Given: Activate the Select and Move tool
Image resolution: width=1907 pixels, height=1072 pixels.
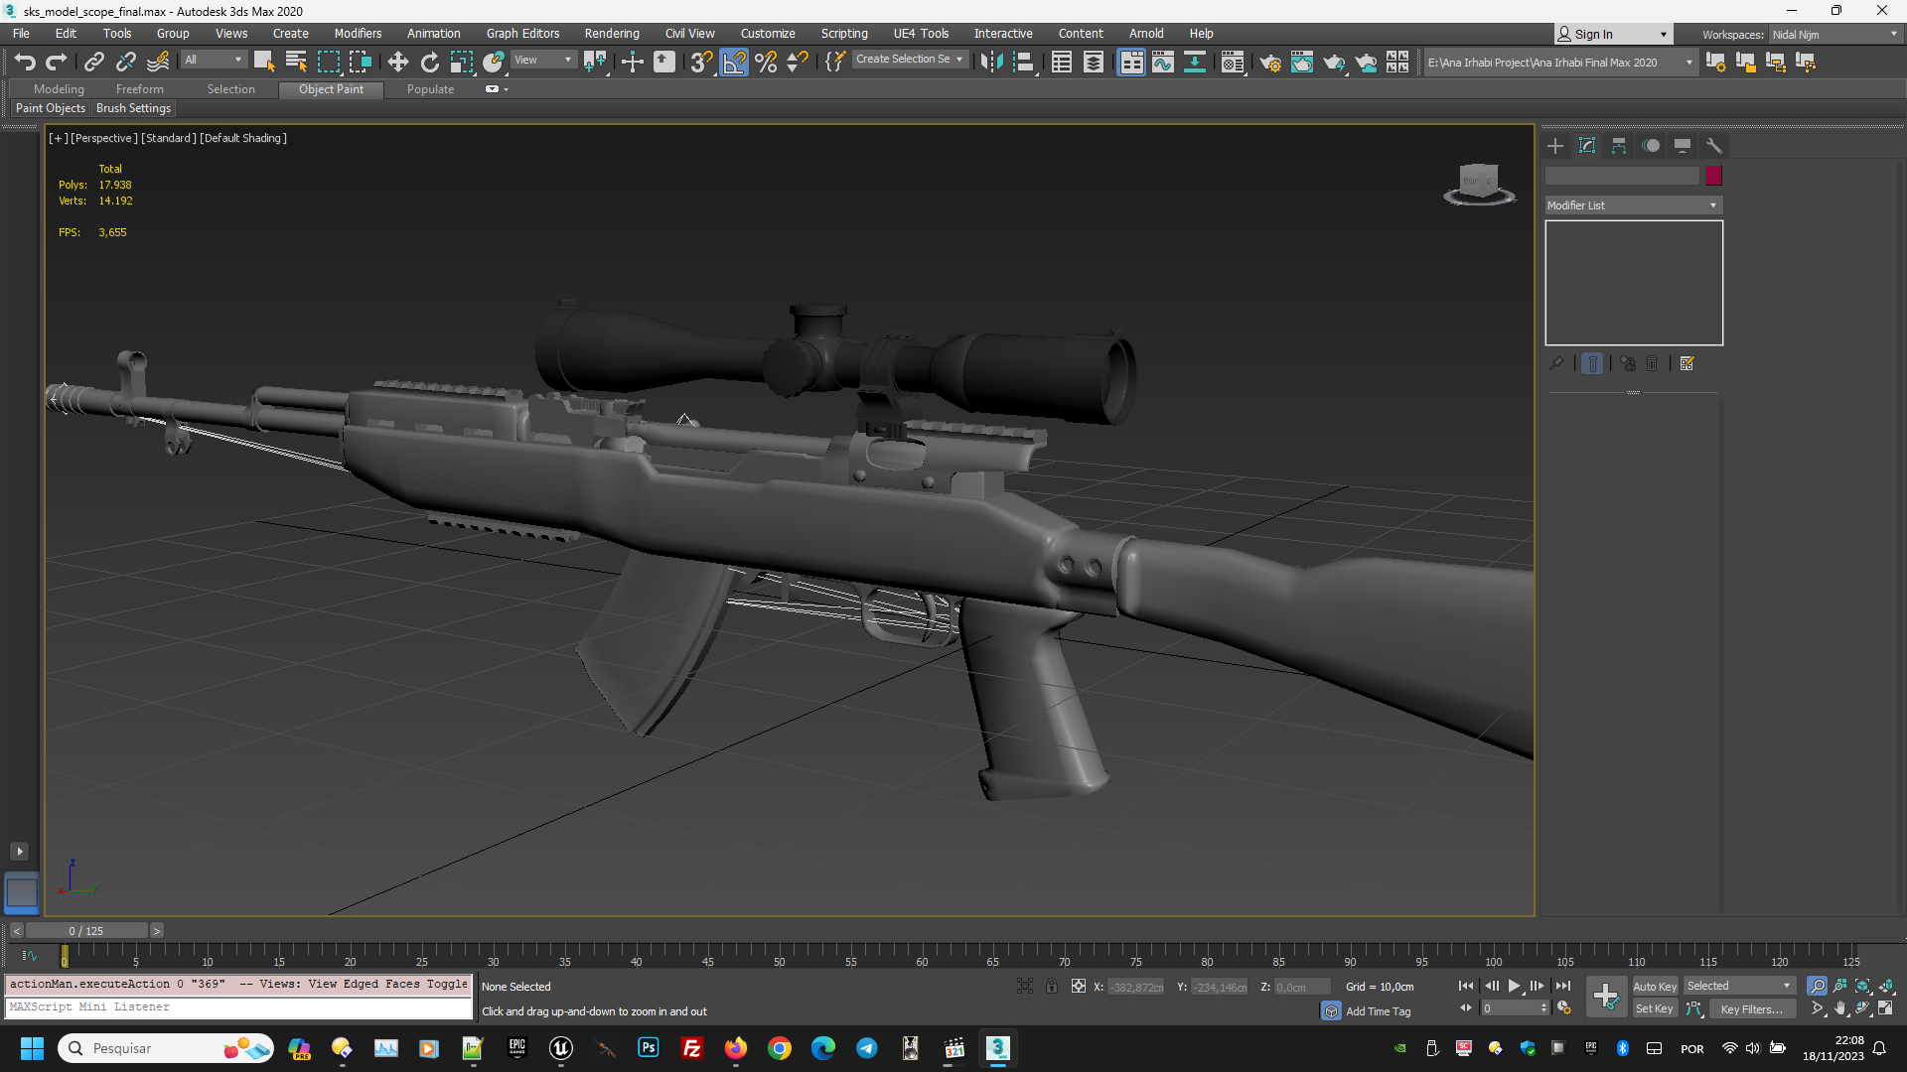Looking at the screenshot, I should (x=397, y=62).
